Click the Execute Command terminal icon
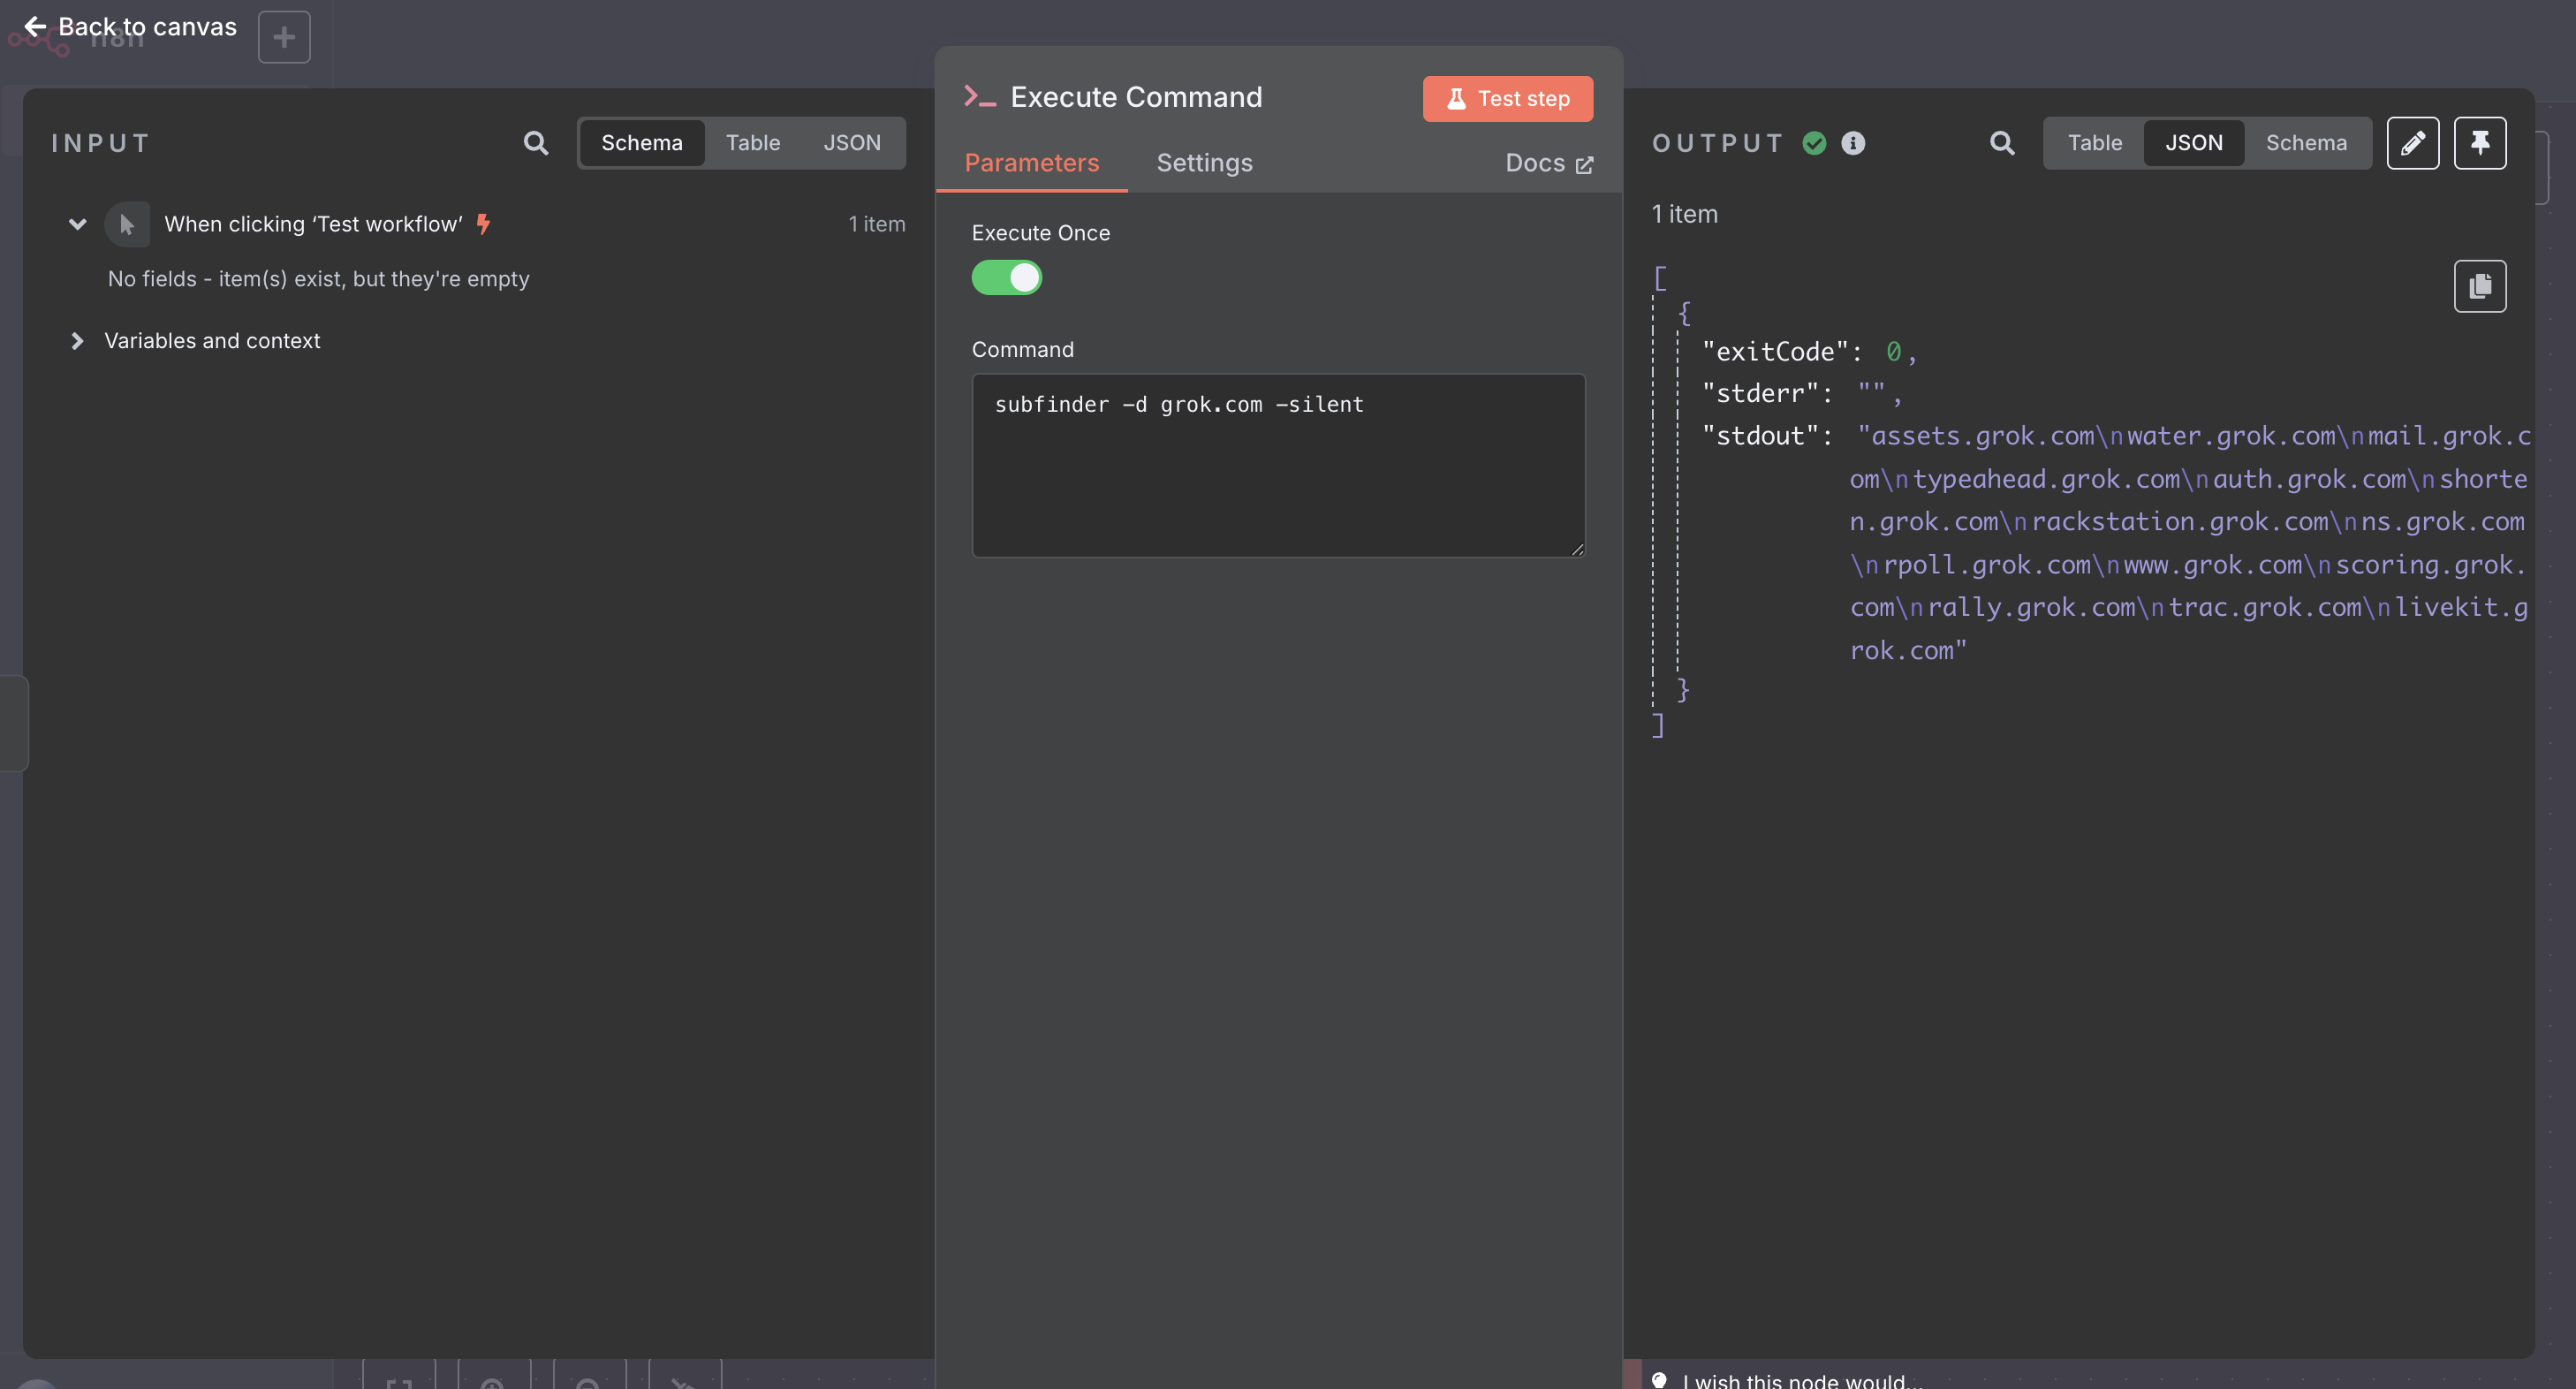This screenshot has width=2576, height=1389. click(x=980, y=97)
